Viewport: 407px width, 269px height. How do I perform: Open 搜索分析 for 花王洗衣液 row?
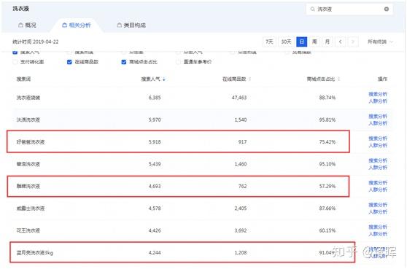378,227
